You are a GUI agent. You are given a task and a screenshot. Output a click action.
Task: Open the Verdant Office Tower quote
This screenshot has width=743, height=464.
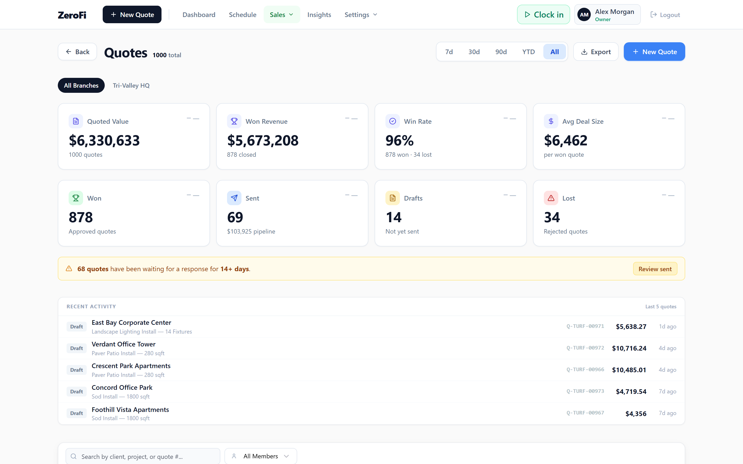tap(372, 348)
